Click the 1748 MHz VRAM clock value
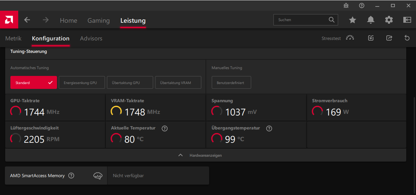 (x=142, y=112)
